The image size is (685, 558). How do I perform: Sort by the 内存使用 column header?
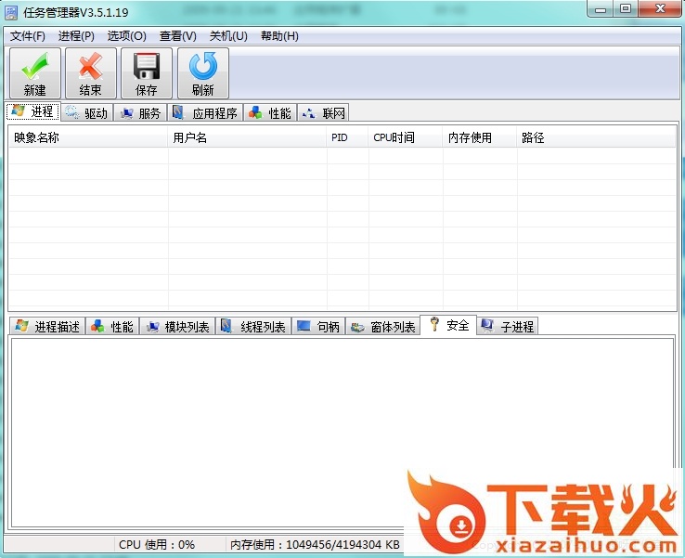480,137
